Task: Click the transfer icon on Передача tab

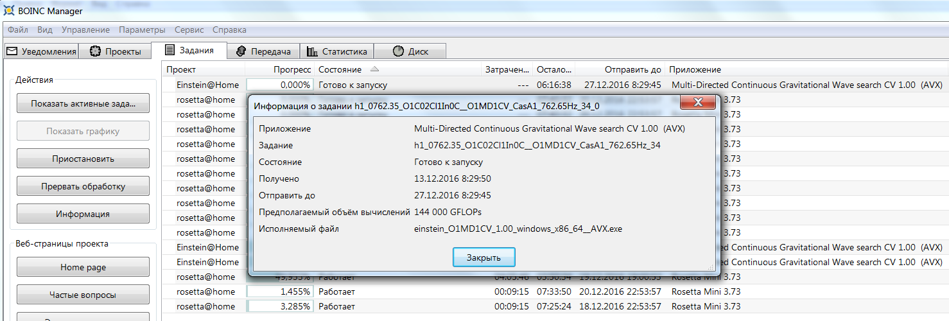Action: tap(241, 51)
